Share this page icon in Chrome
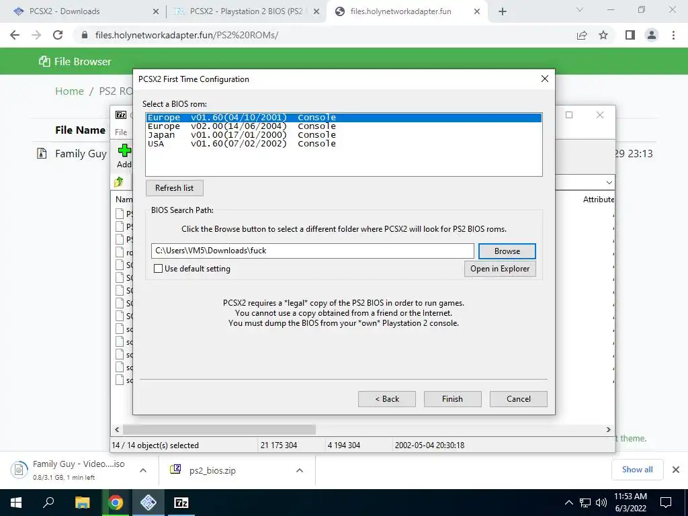This screenshot has width=688, height=516. tap(582, 35)
